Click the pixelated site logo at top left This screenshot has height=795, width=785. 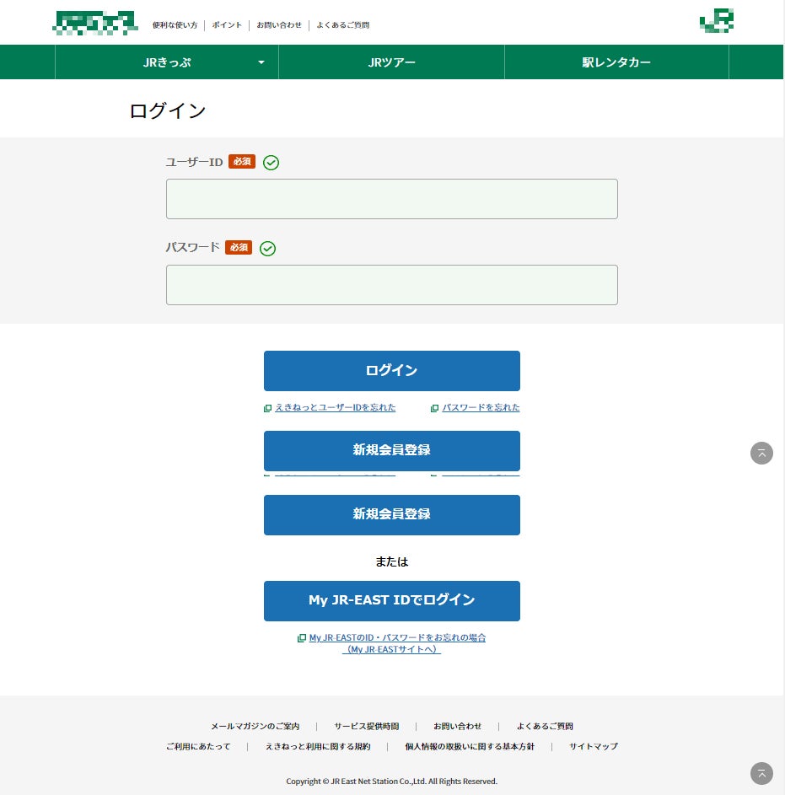click(x=94, y=24)
